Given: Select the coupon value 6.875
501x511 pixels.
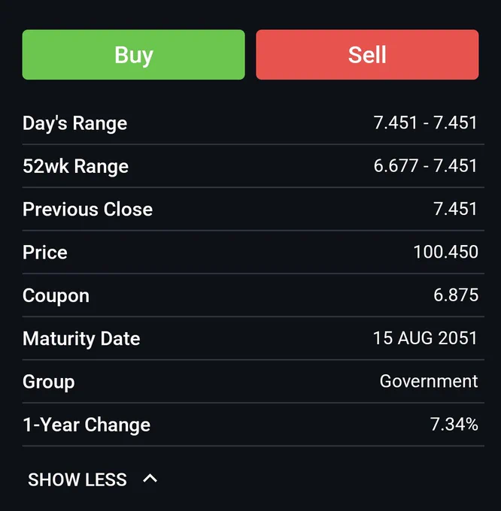Looking at the screenshot, I should (456, 295).
